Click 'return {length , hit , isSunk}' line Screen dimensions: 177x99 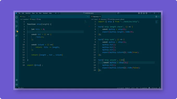pyautogui.click(x=47, y=55)
